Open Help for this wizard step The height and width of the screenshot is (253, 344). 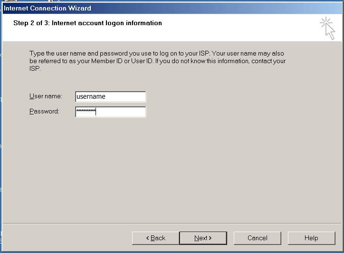311,238
